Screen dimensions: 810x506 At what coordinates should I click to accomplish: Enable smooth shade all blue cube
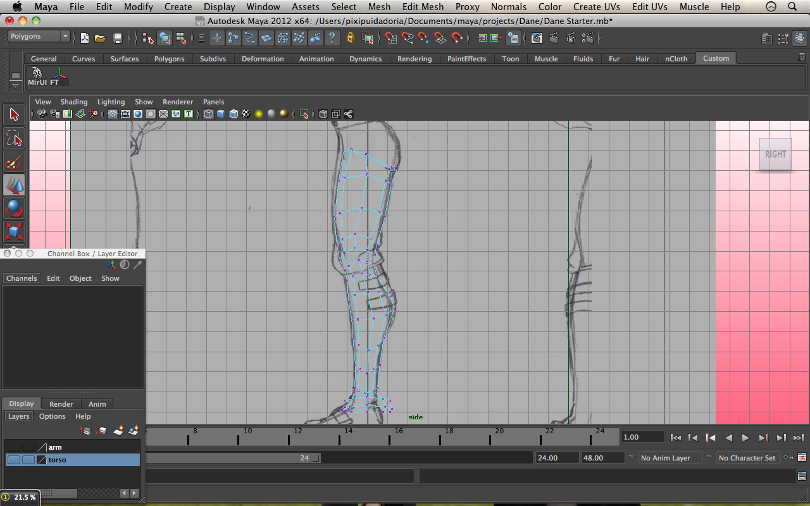coord(221,114)
